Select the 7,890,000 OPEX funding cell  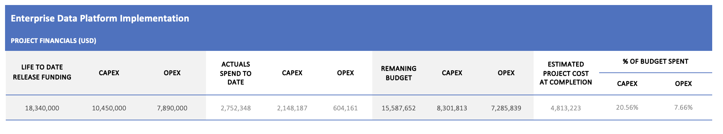coord(172,108)
